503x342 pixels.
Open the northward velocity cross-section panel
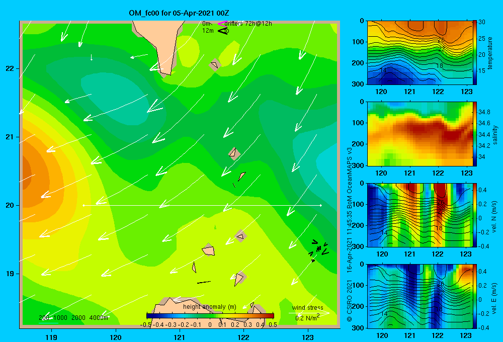[x=420, y=215]
